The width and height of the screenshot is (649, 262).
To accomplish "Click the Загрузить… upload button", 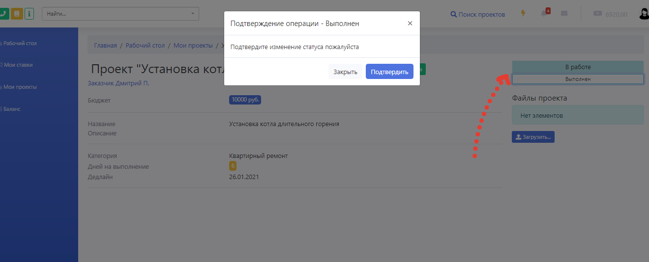I will [x=533, y=136].
